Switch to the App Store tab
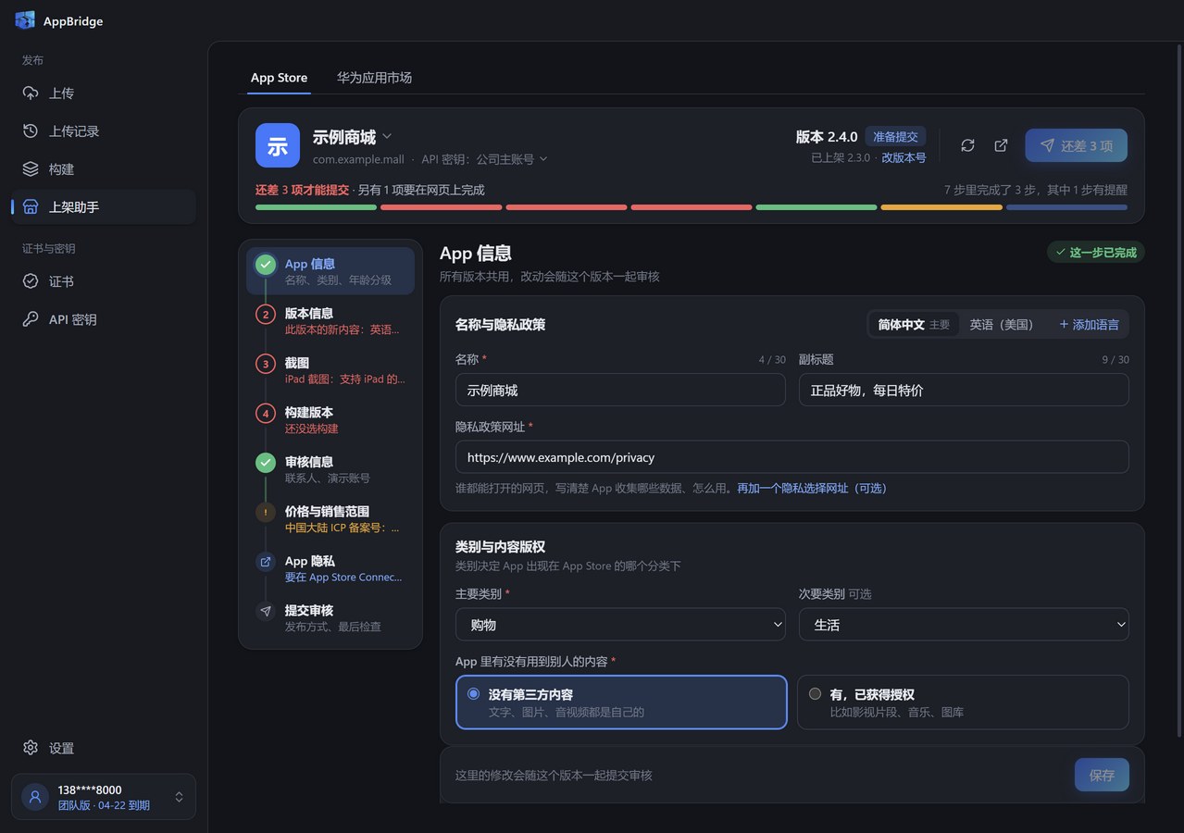The image size is (1184, 833). 279,78
